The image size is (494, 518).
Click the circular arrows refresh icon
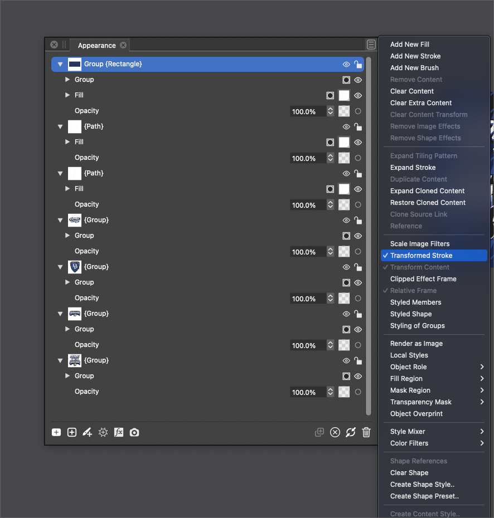click(351, 432)
